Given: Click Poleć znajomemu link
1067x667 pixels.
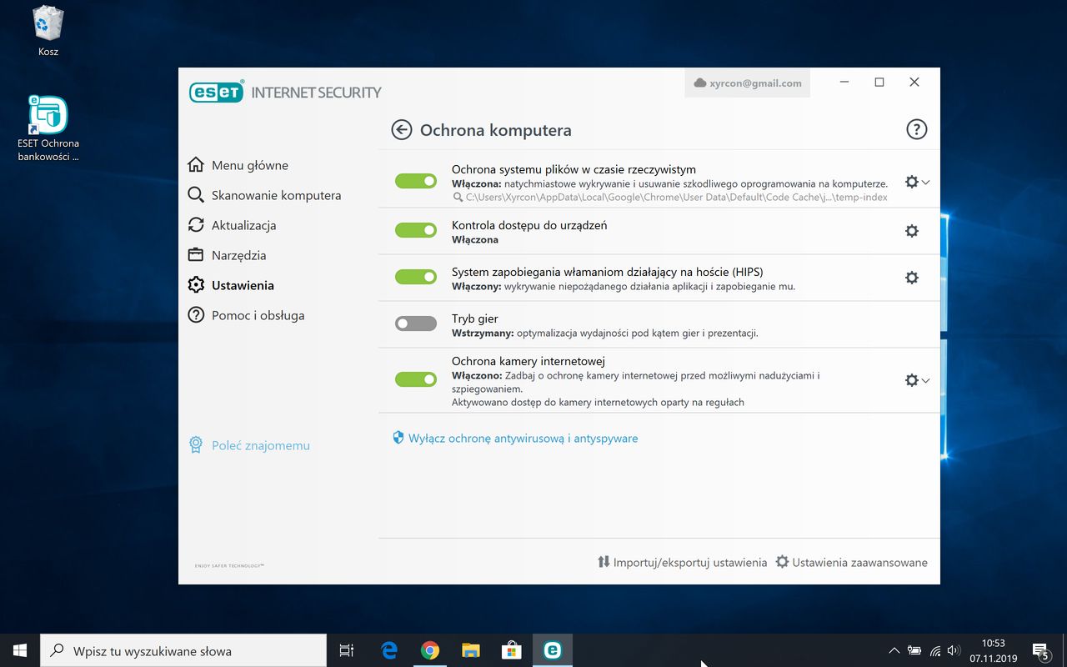Looking at the screenshot, I should pos(249,445).
